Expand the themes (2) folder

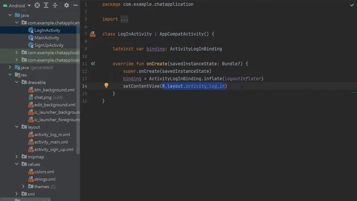tap(23, 186)
